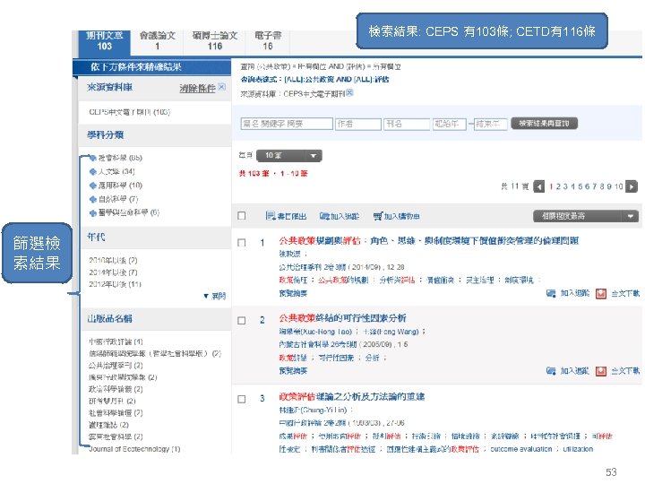Click 預覽摘要 under result 1
The height and width of the screenshot is (484, 645).
click(x=293, y=293)
